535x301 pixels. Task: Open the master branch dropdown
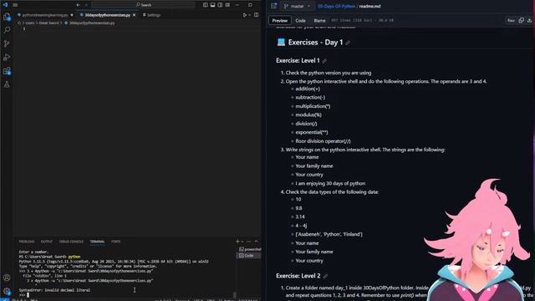(297, 6)
